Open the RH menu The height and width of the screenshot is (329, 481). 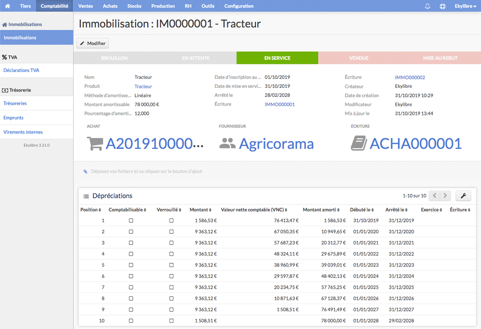[188, 6]
